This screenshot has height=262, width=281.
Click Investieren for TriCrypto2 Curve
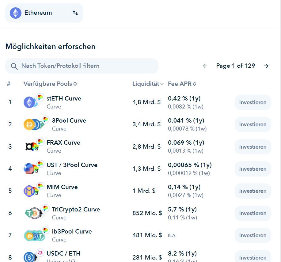pyautogui.click(x=253, y=213)
